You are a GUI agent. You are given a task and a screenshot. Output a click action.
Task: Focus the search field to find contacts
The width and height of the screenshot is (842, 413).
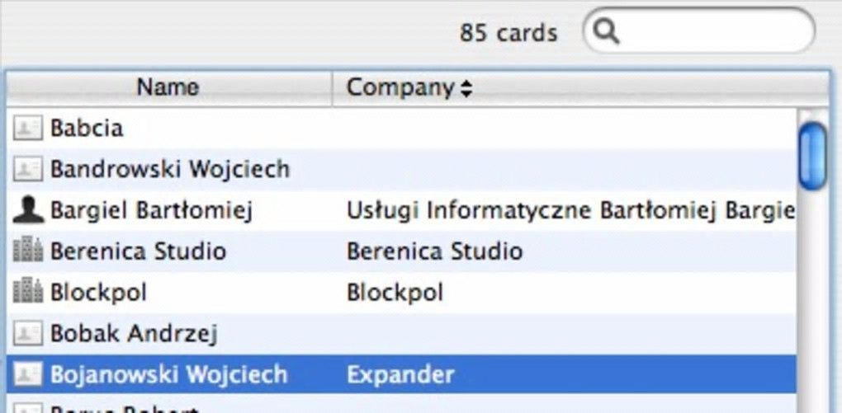[x=710, y=32]
